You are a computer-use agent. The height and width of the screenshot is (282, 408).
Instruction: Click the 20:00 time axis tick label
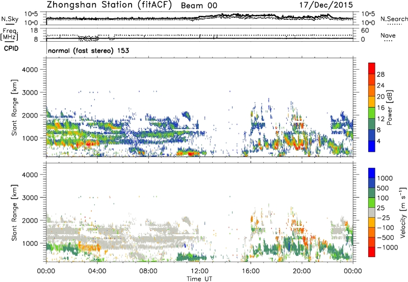point(301,271)
